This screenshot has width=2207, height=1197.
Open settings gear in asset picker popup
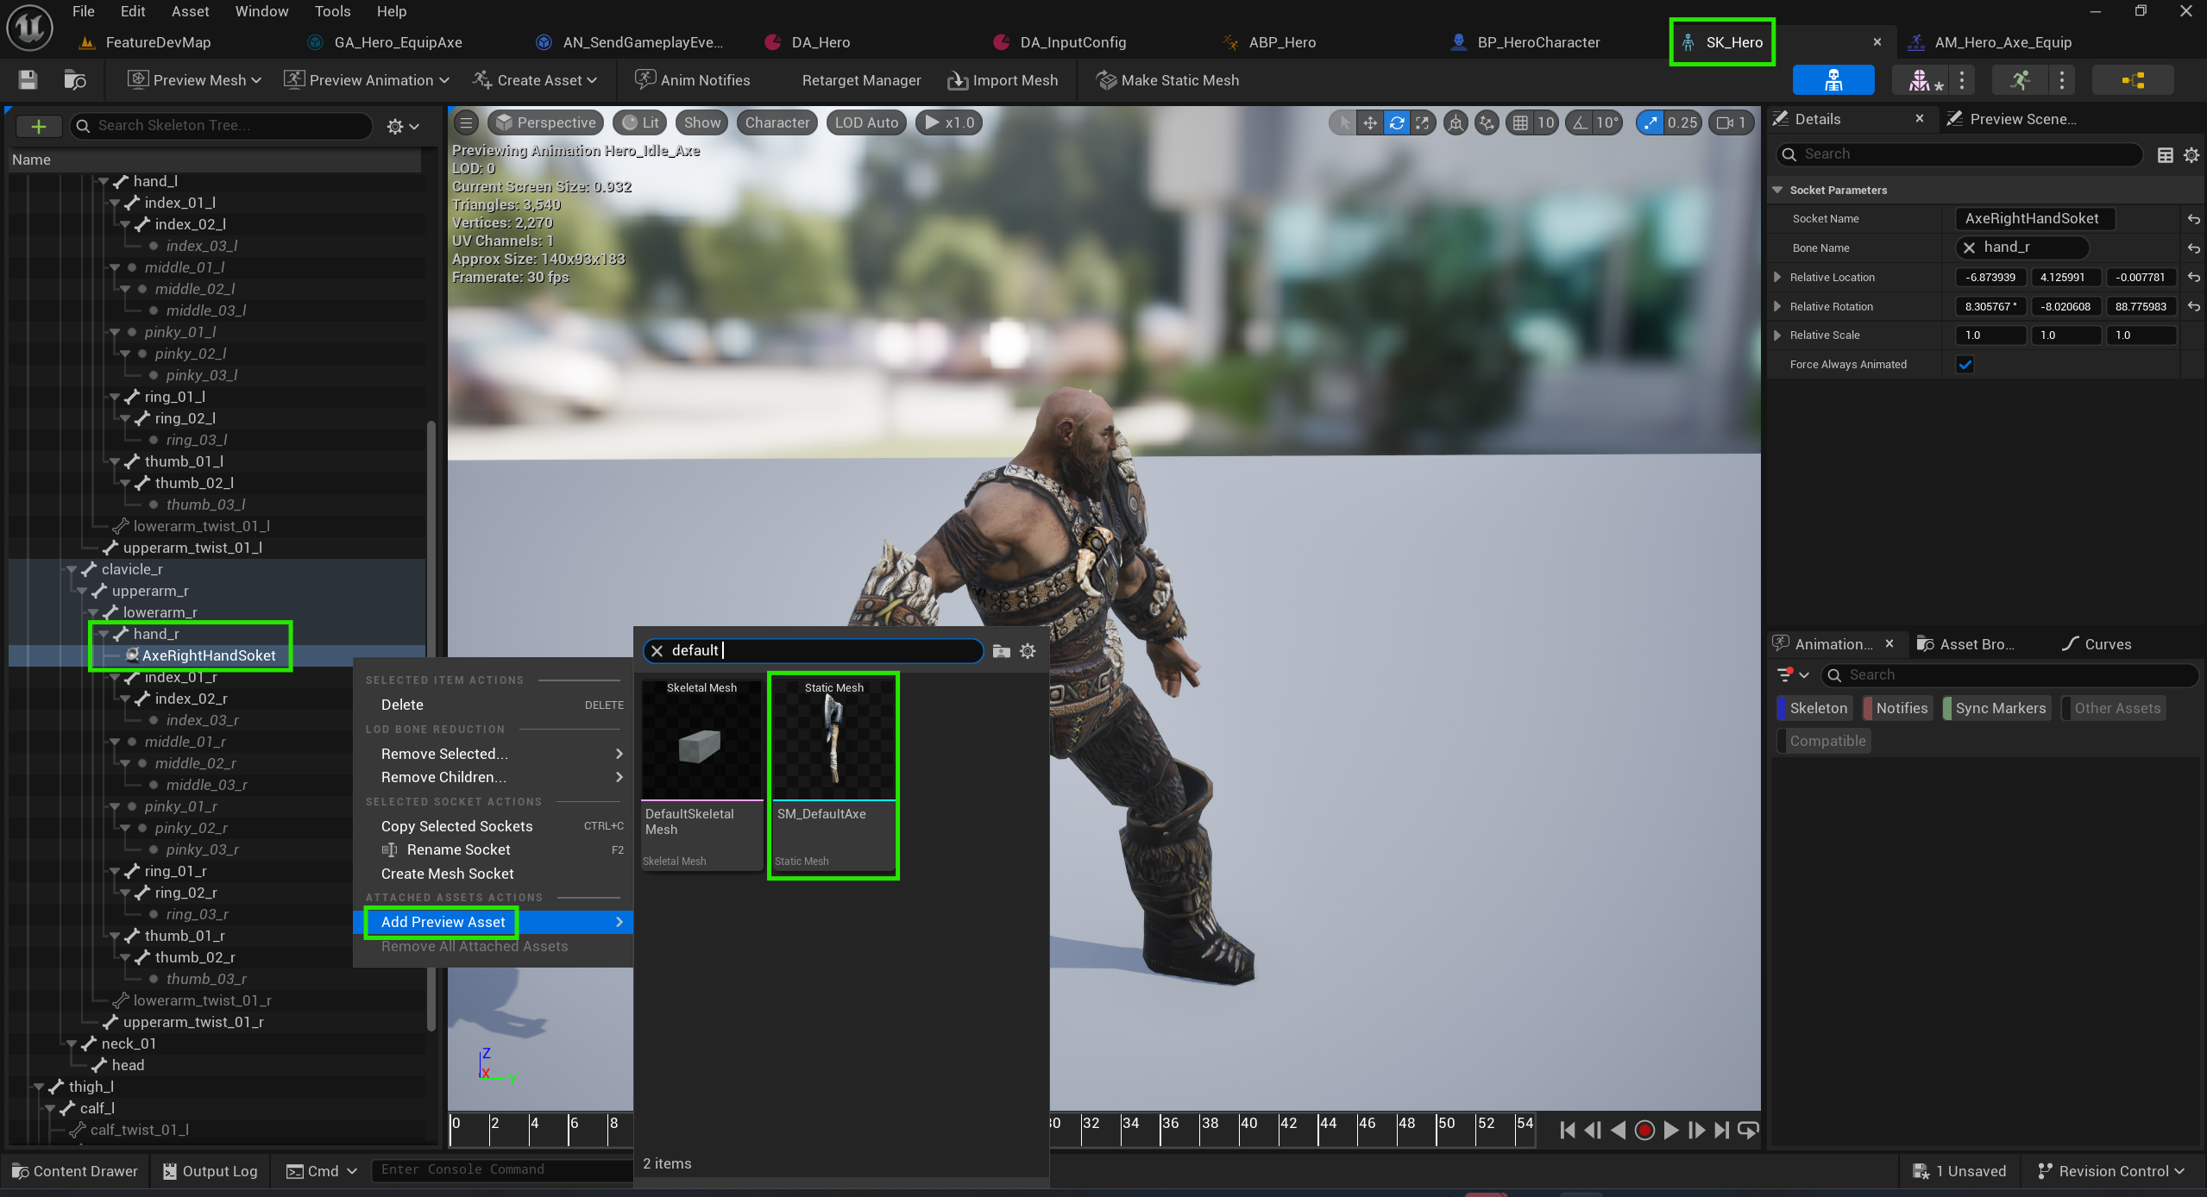tap(1028, 651)
